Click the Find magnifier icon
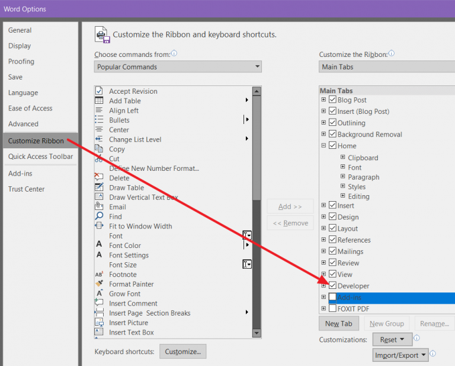The width and height of the screenshot is (455, 366). click(x=99, y=216)
